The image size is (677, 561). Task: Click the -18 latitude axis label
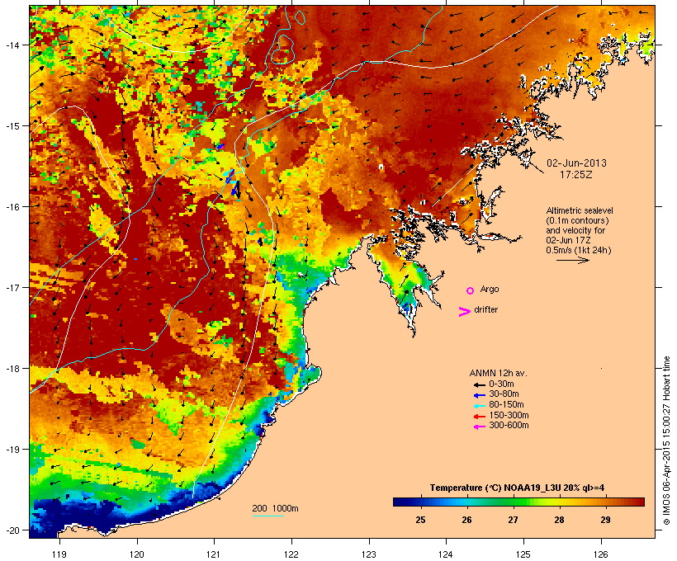point(12,369)
